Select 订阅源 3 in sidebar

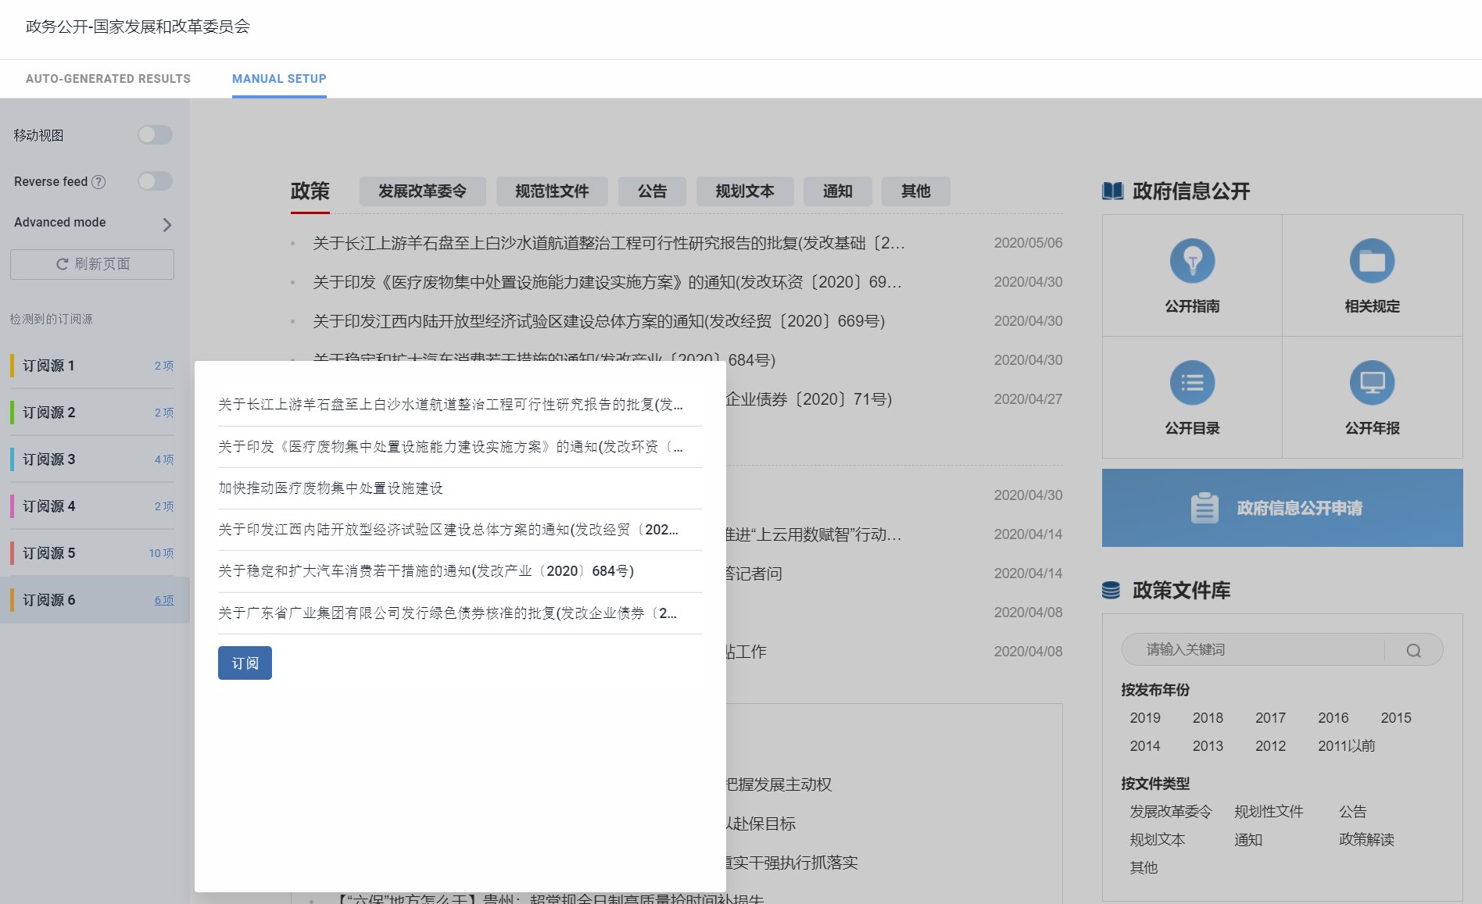coord(94,459)
